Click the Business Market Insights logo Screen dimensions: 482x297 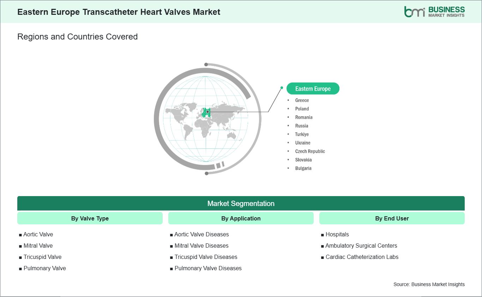point(434,12)
